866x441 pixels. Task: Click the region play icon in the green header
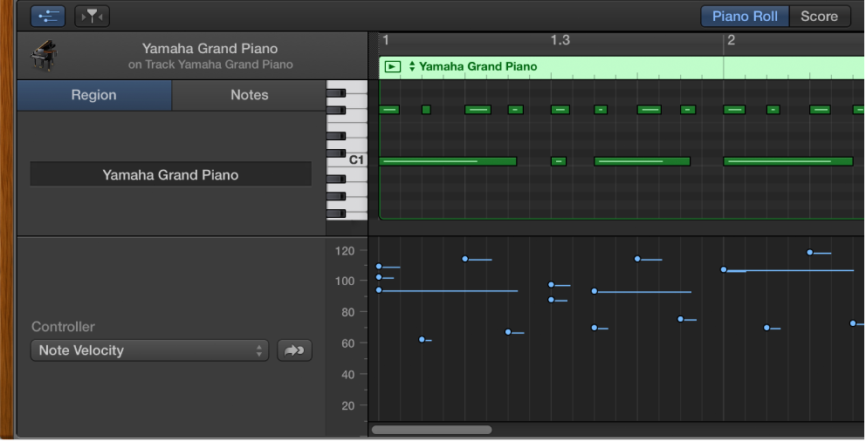point(392,67)
